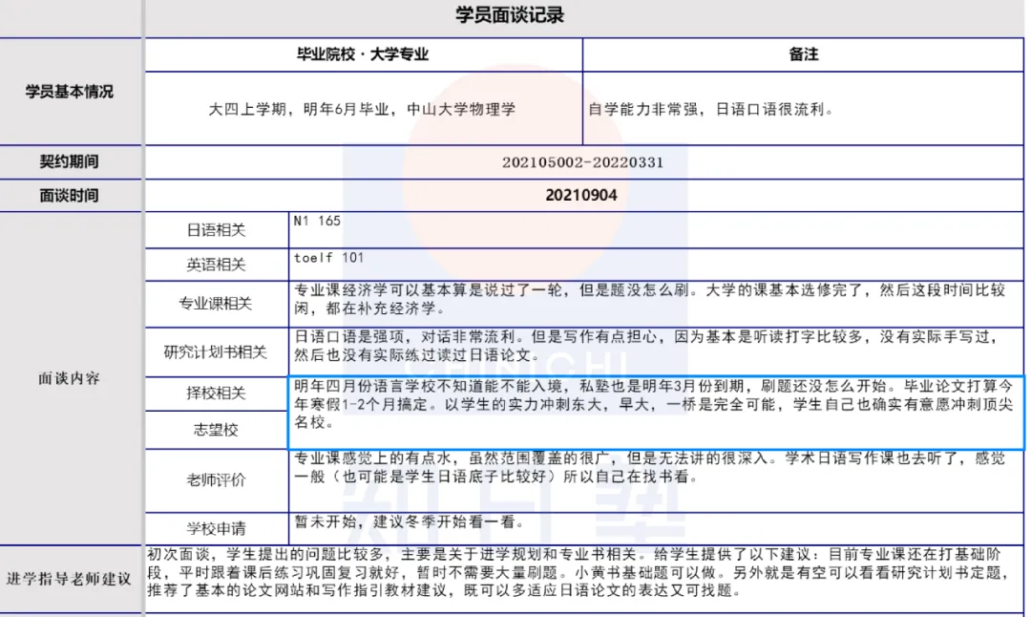Select the cell with N1 165
The width and height of the screenshot is (1031, 617).
point(656,230)
